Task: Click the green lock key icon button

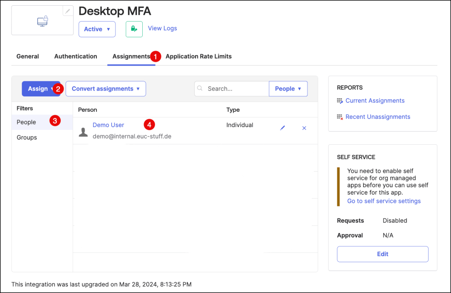Action: point(134,29)
